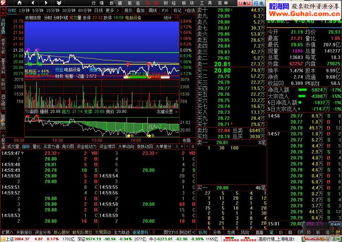
Task: Open the 图文F10 bottom button
Action: click(x=171, y=232)
